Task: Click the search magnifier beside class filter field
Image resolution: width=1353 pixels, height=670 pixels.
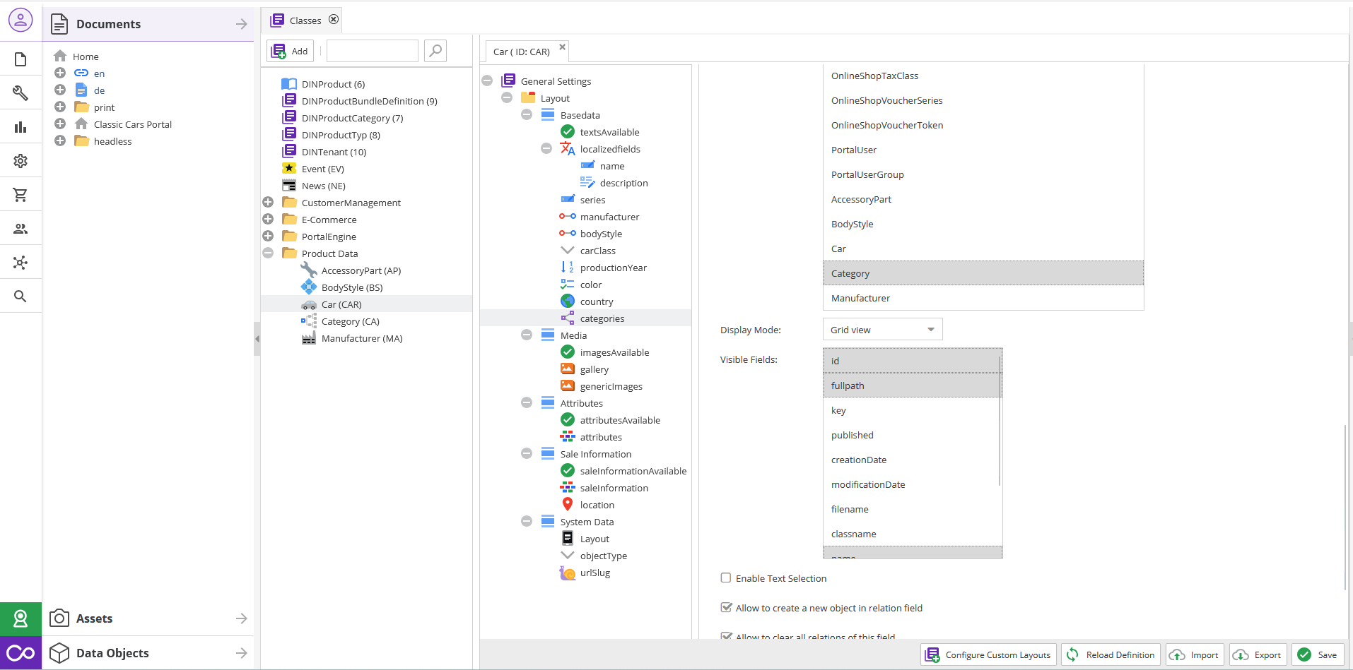Action: click(x=435, y=51)
